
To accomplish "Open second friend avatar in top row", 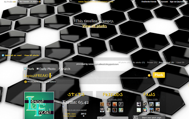I will coord(108,104).
